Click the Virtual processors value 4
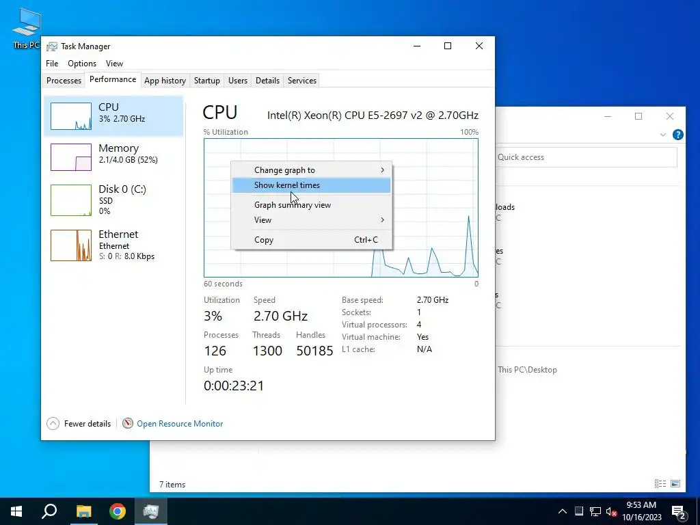 (x=419, y=325)
